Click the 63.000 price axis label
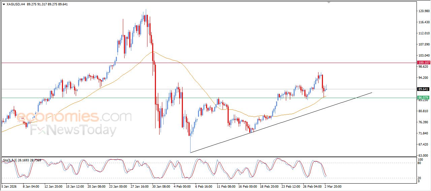 pos(424,155)
